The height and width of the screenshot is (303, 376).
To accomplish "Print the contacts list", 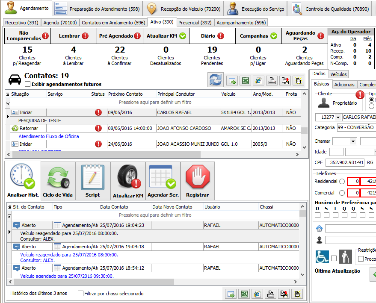I will click(x=271, y=80).
